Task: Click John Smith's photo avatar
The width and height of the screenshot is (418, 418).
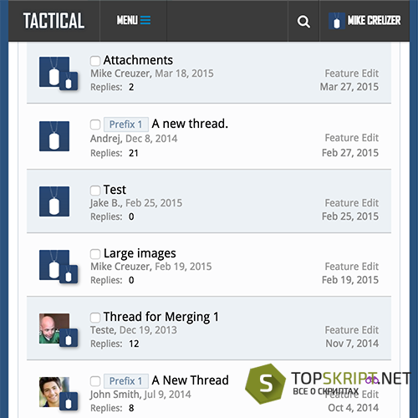Action: pos(54,392)
